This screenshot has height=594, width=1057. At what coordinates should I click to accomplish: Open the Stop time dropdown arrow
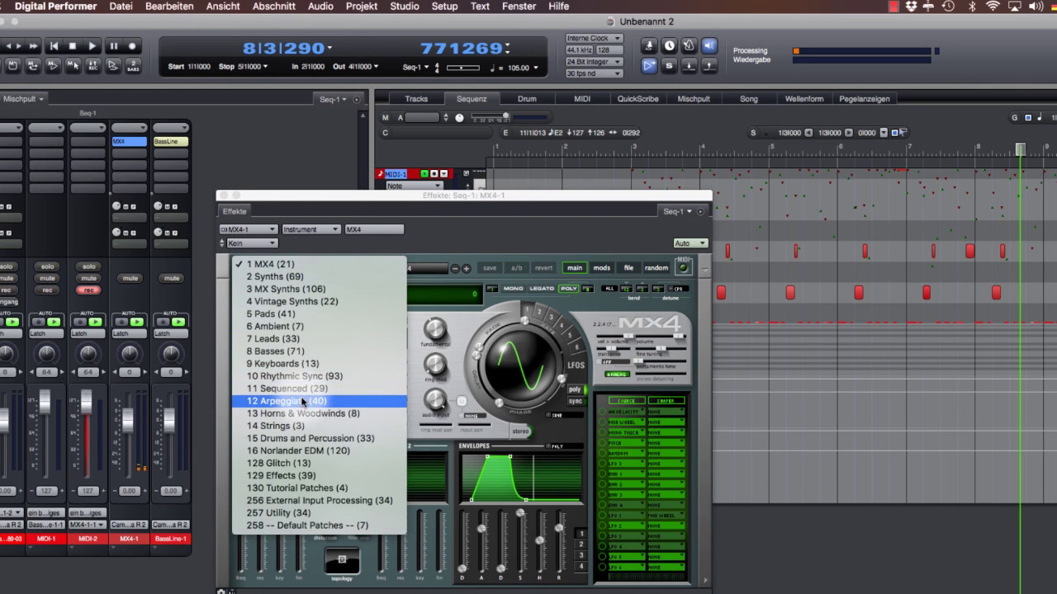[266, 67]
